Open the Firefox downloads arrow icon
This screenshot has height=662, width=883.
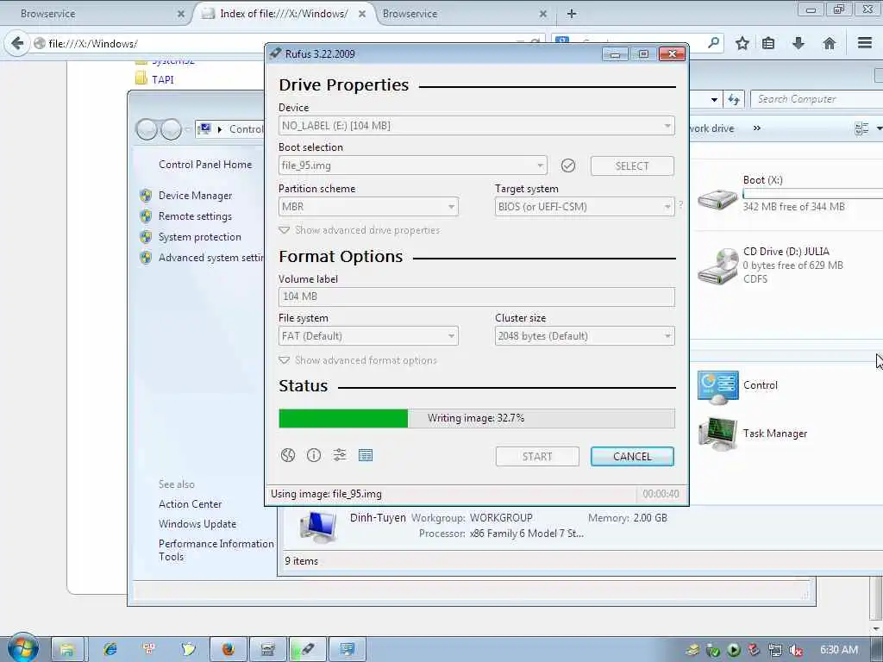click(798, 43)
